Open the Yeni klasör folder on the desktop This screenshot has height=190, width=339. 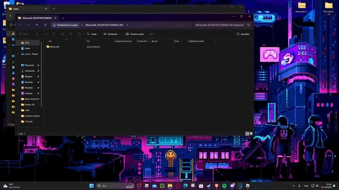click(x=328, y=8)
